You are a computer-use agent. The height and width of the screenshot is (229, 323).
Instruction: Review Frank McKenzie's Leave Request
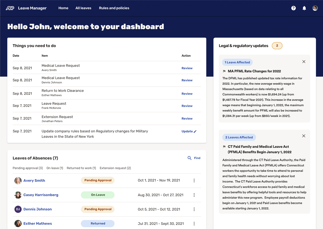187,106
